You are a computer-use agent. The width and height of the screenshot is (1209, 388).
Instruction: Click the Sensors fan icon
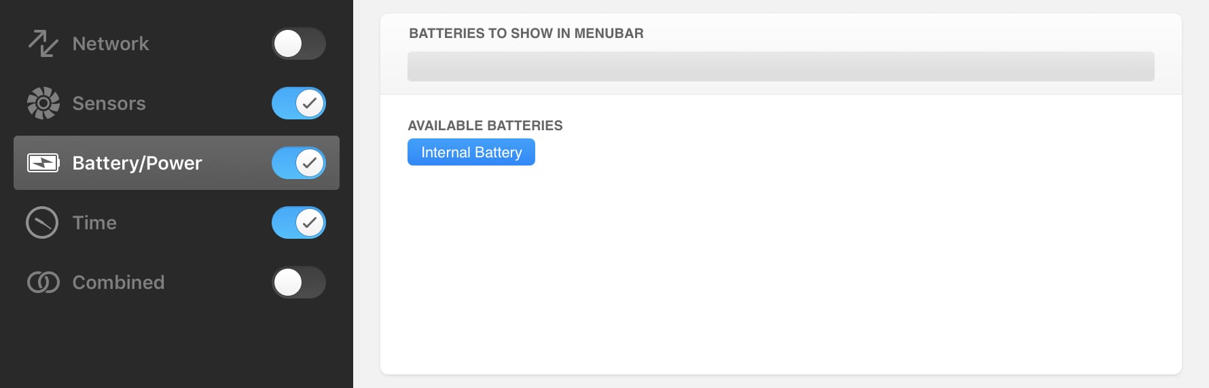click(43, 103)
